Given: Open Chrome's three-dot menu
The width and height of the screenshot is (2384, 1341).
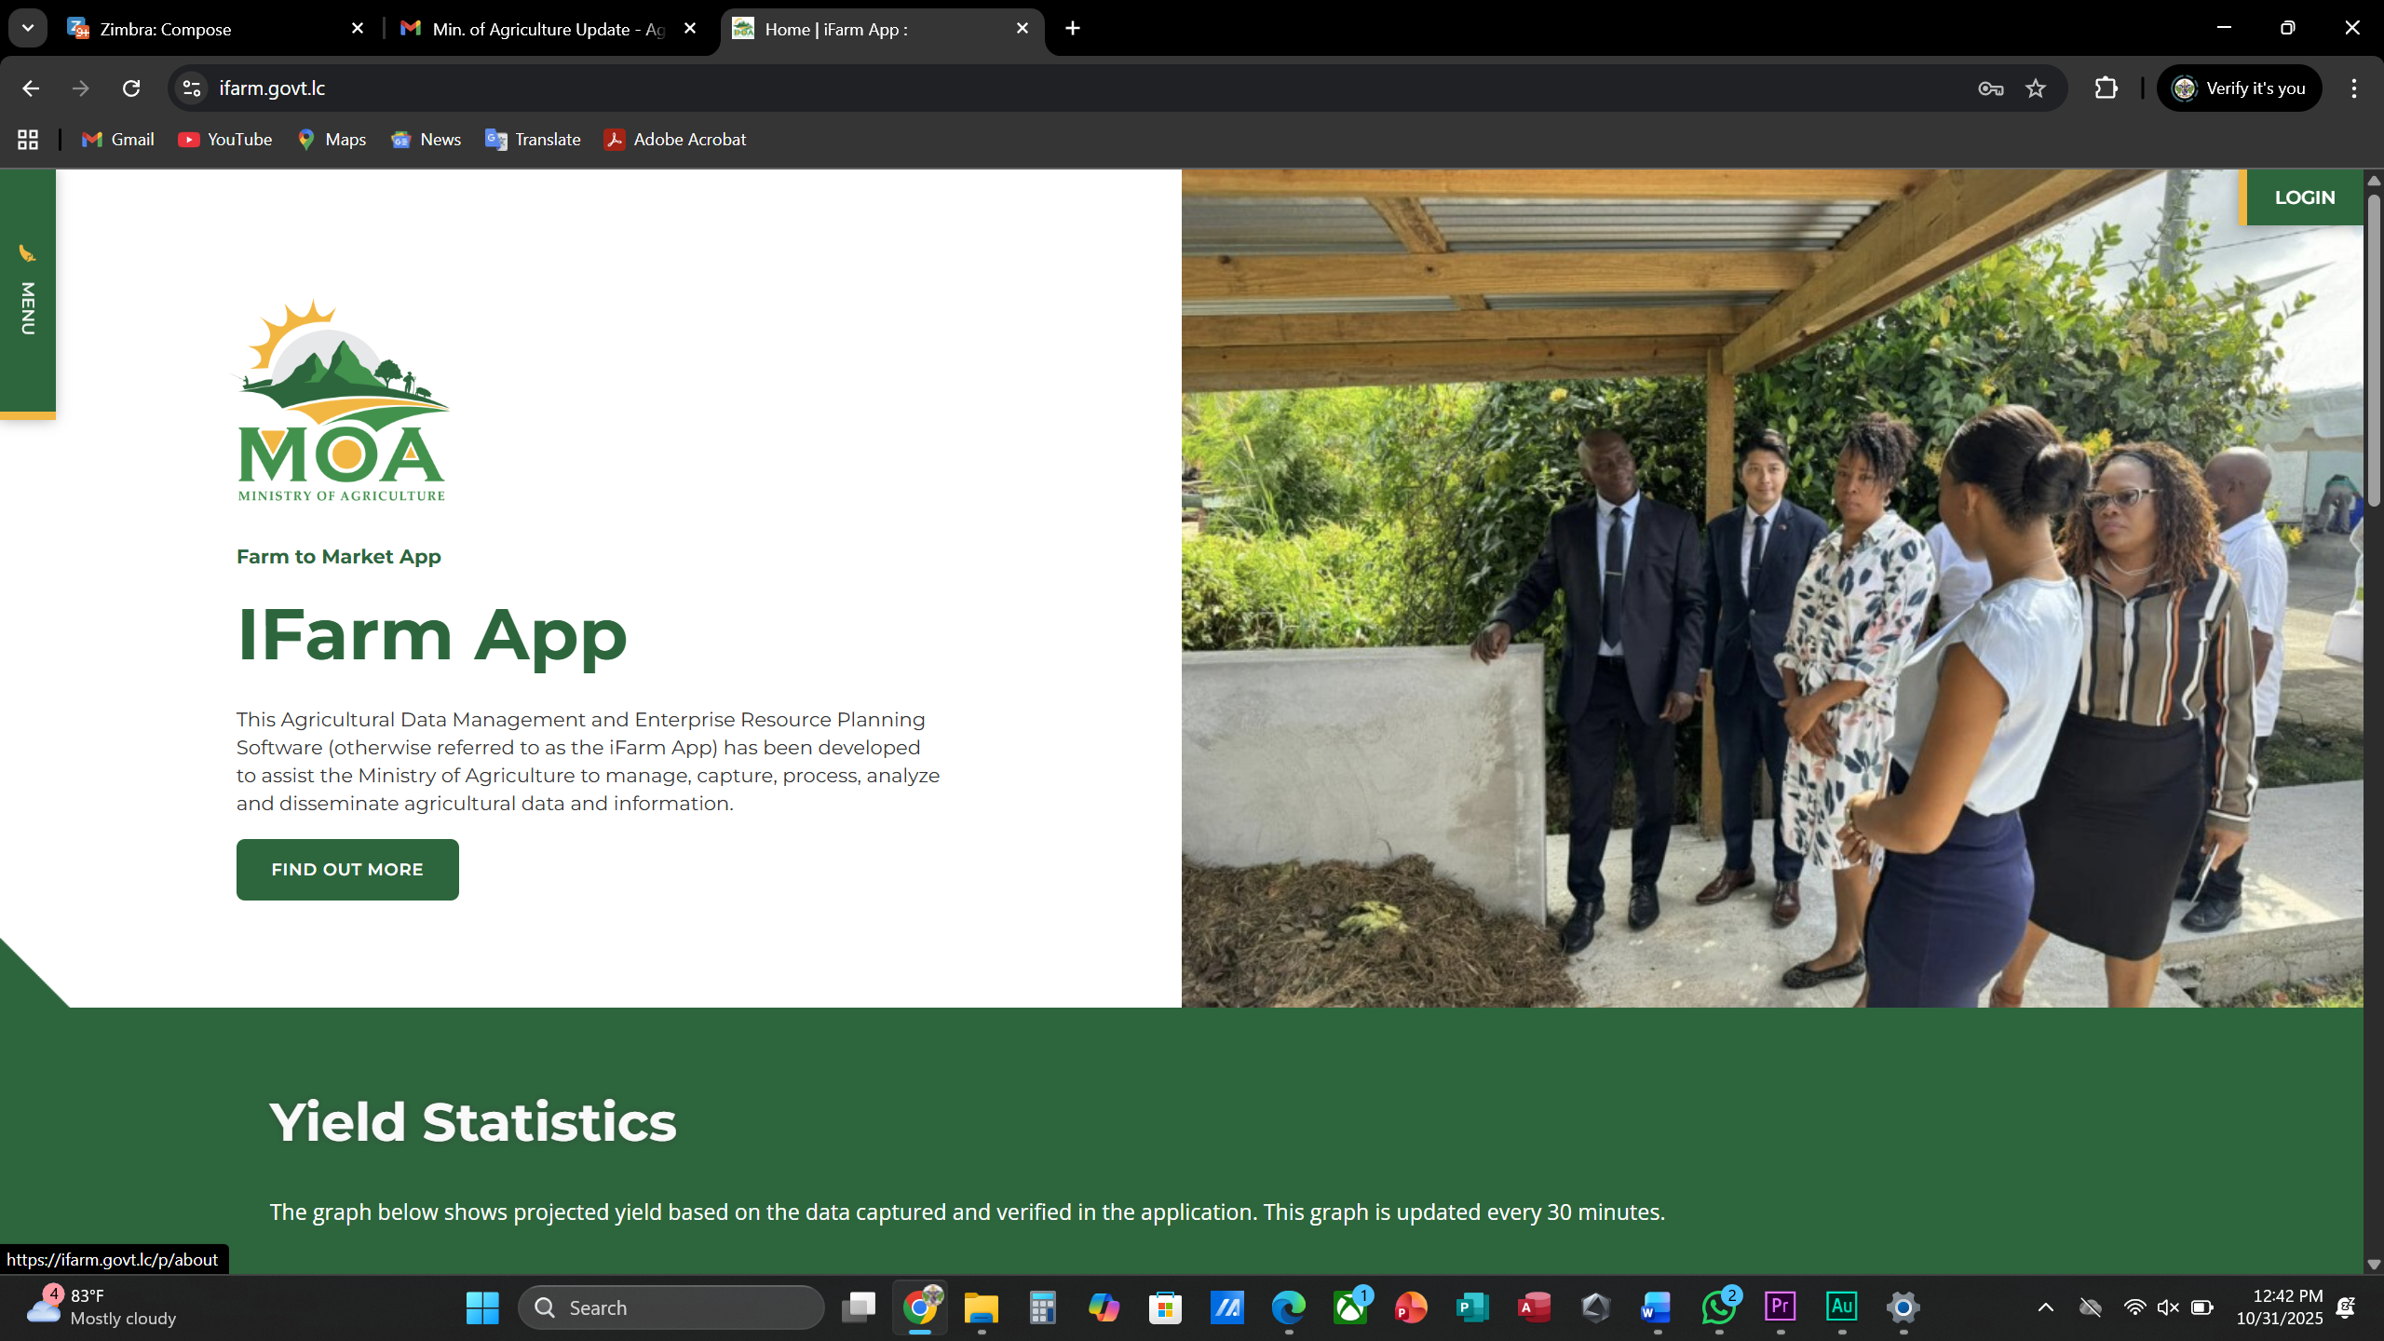Looking at the screenshot, I should 2354,88.
